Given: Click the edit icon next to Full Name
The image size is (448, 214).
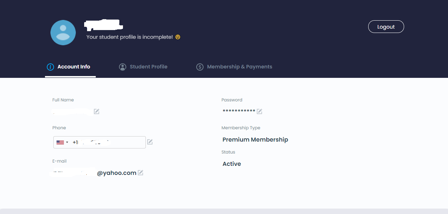Looking at the screenshot, I should click(x=96, y=111).
